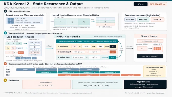This screenshot has height=97, width=172.
Task: Select prefetched chunk badge c+3
Action: pyautogui.click(x=34, y=58)
